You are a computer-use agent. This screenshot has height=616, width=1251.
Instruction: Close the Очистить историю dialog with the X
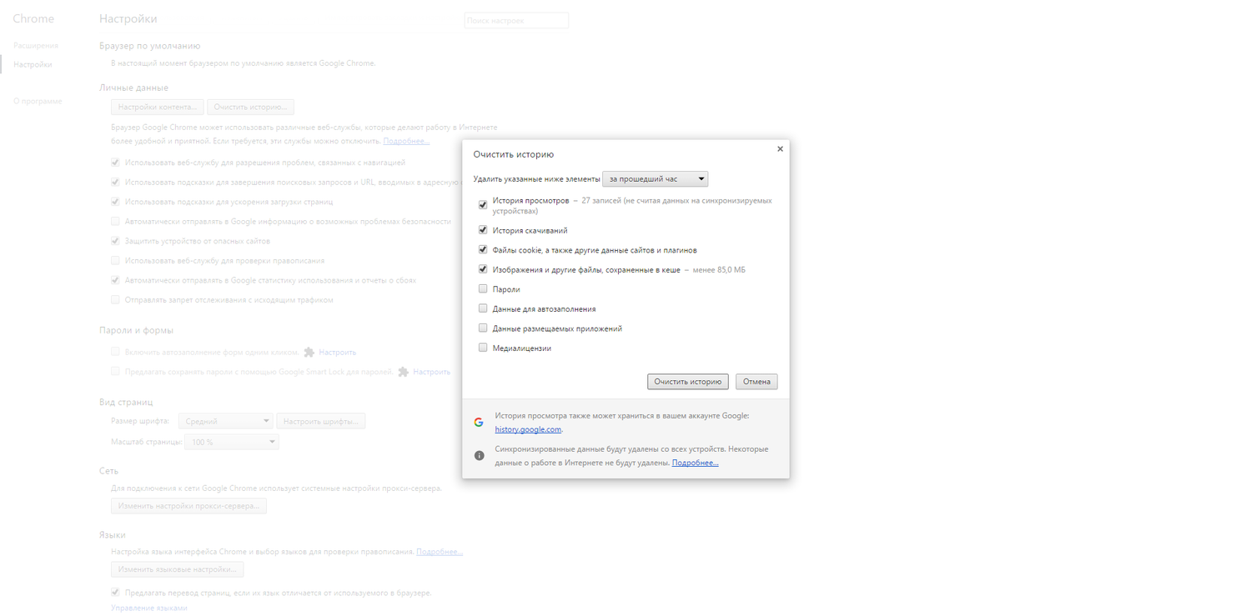point(780,149)
